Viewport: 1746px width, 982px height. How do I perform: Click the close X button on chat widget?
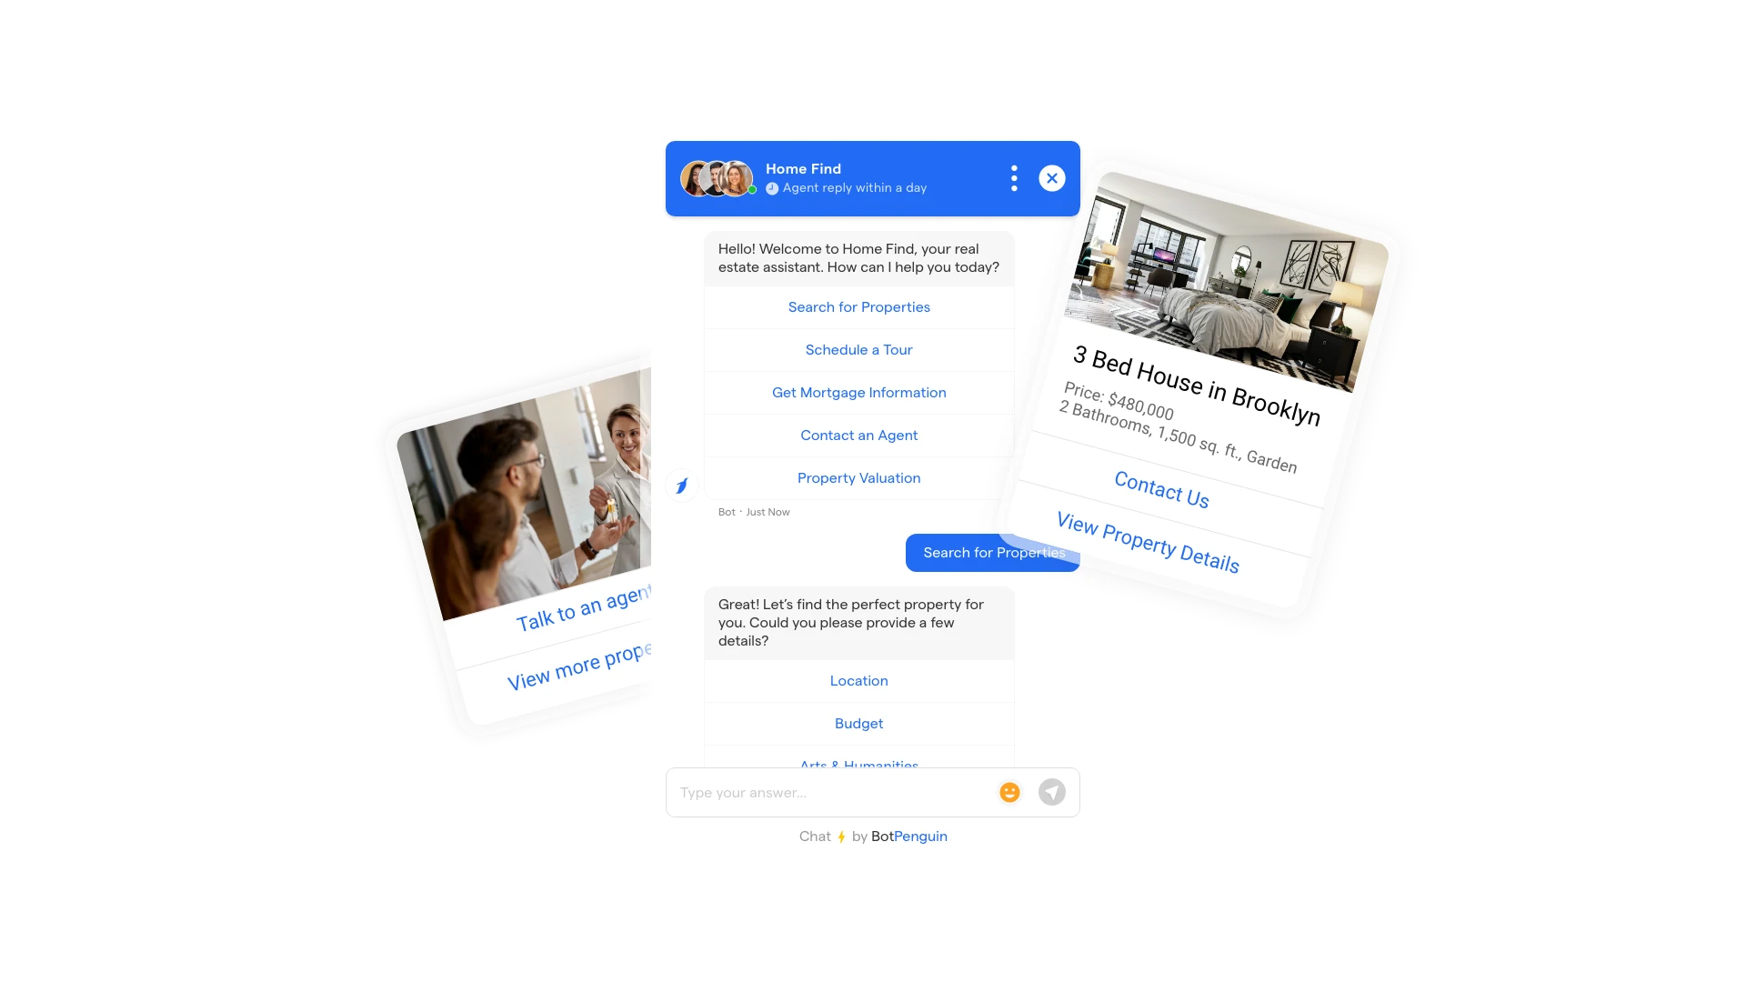click(x=1050, y=177)
